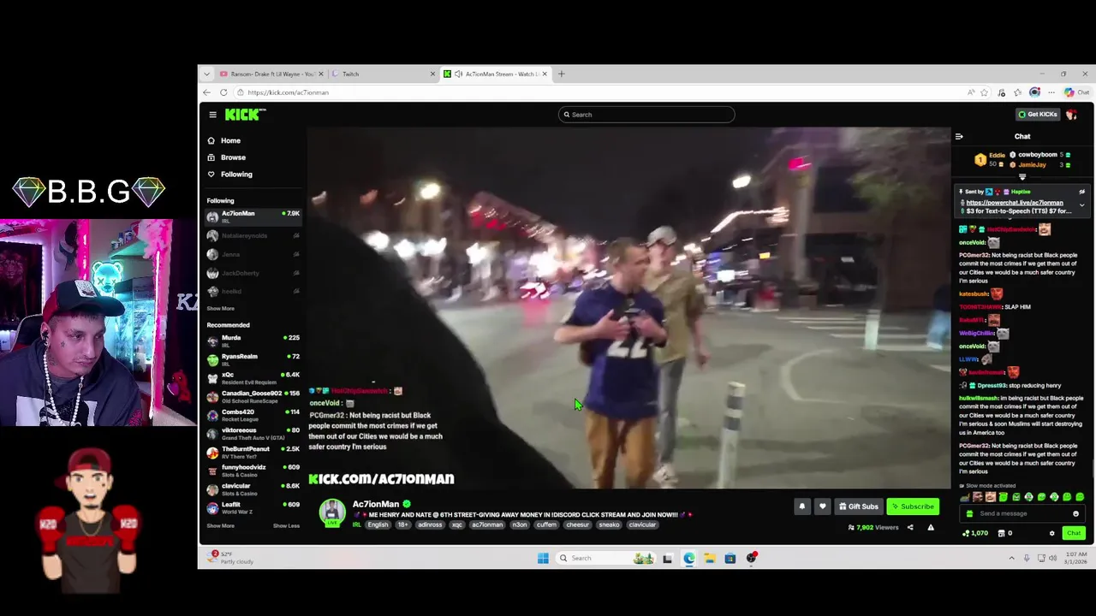Open xQc recommended channel

pyautogui.click(x=253, y=378)
